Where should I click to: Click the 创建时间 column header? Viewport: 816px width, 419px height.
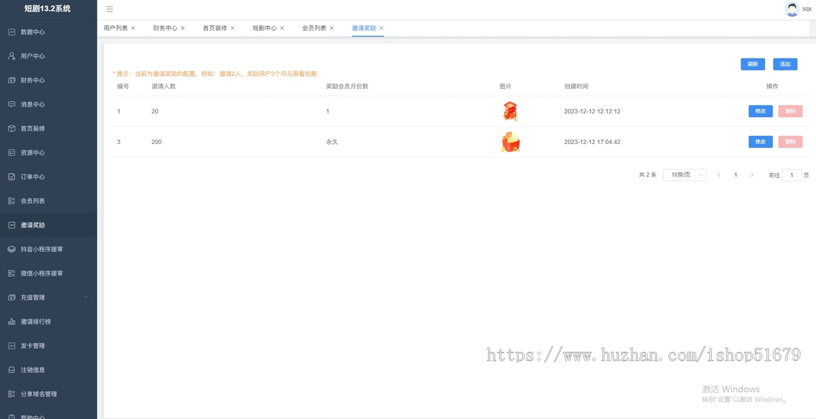click(576, 86)
